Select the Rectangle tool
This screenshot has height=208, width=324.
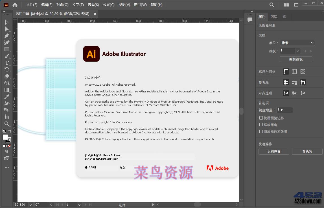(6, 49)
